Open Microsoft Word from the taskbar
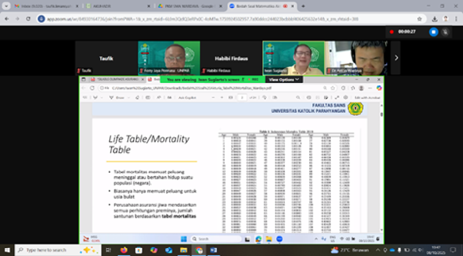 pyautogui.click(x=214, y=250)
